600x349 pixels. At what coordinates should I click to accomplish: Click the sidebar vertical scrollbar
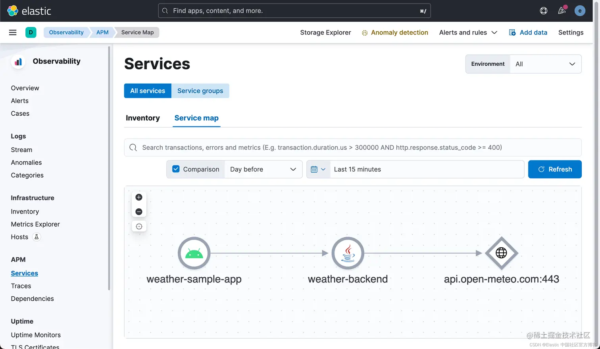click(x=109, y=168)
